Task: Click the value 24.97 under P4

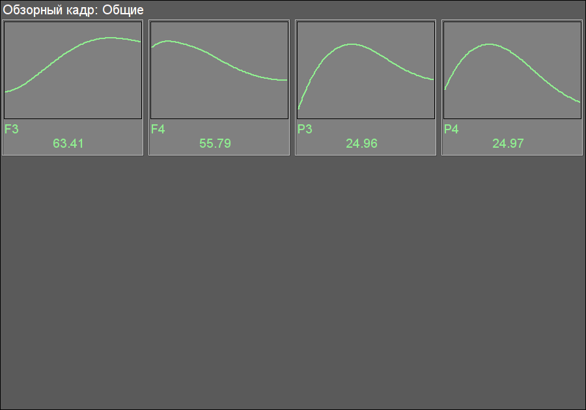Action: (508, 143)
